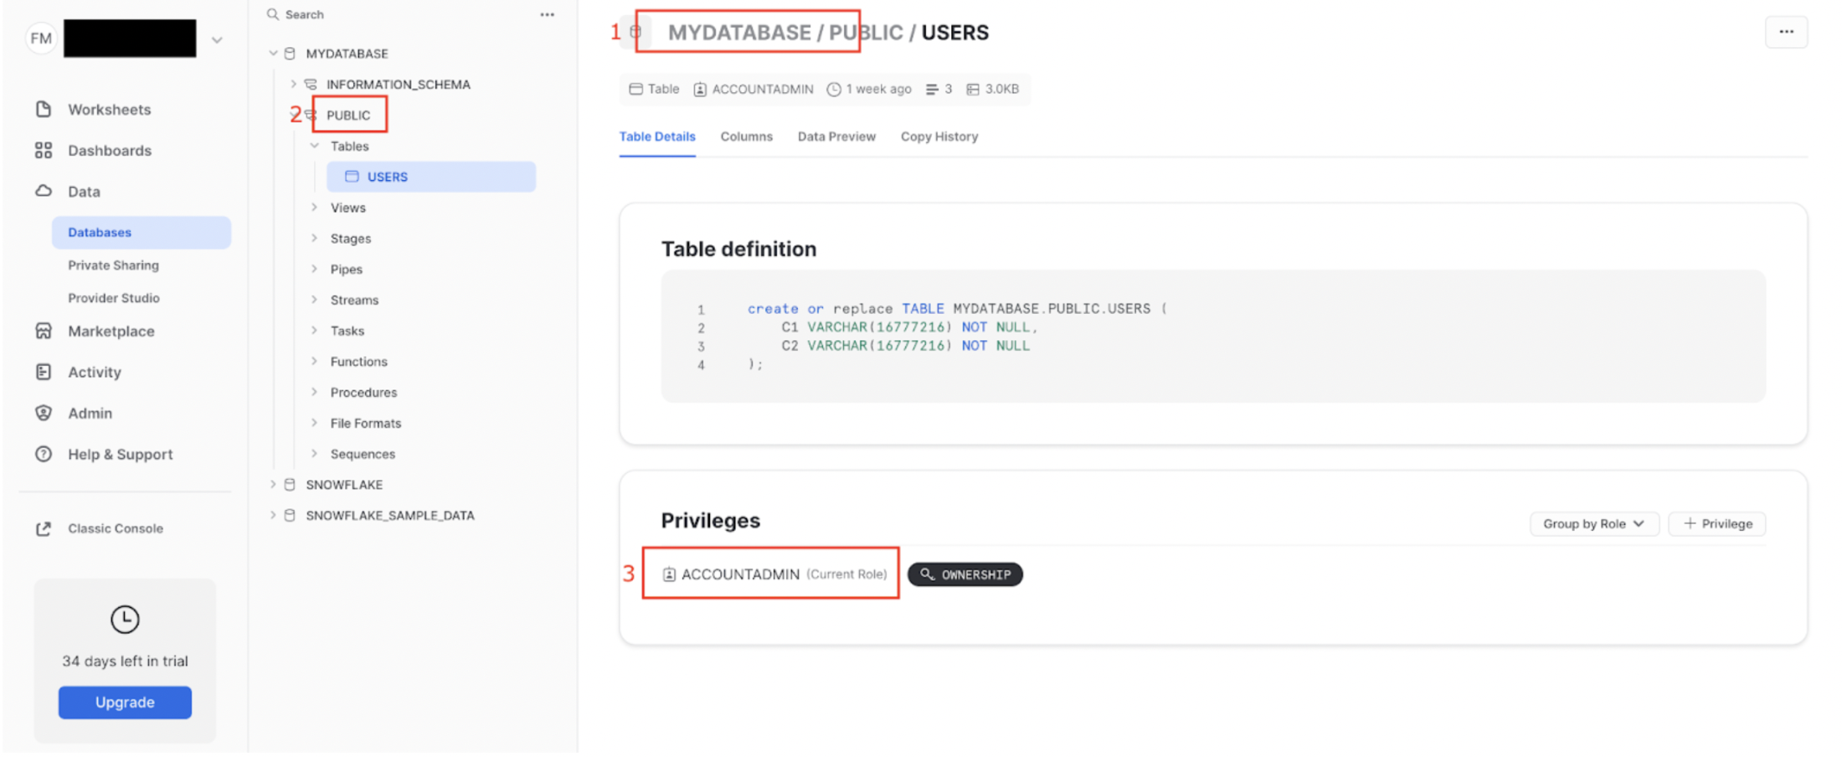Screen dimensions: 1842x757
Task: Click the MYDATABASE database icon in tree
Action: [290, 54]
